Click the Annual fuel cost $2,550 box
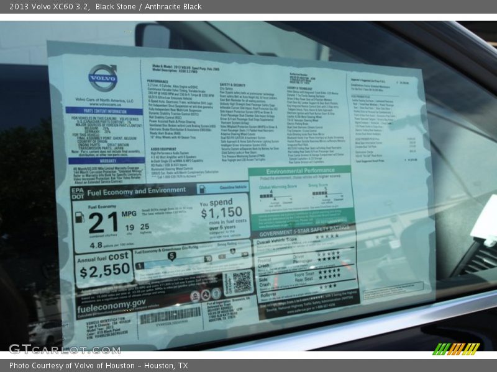Viewport: 497px width, 372px height. click(x=104, y=267)
